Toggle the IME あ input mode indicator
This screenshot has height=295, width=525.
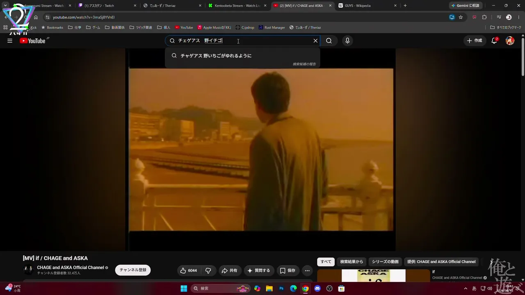[x=475, y=288]
